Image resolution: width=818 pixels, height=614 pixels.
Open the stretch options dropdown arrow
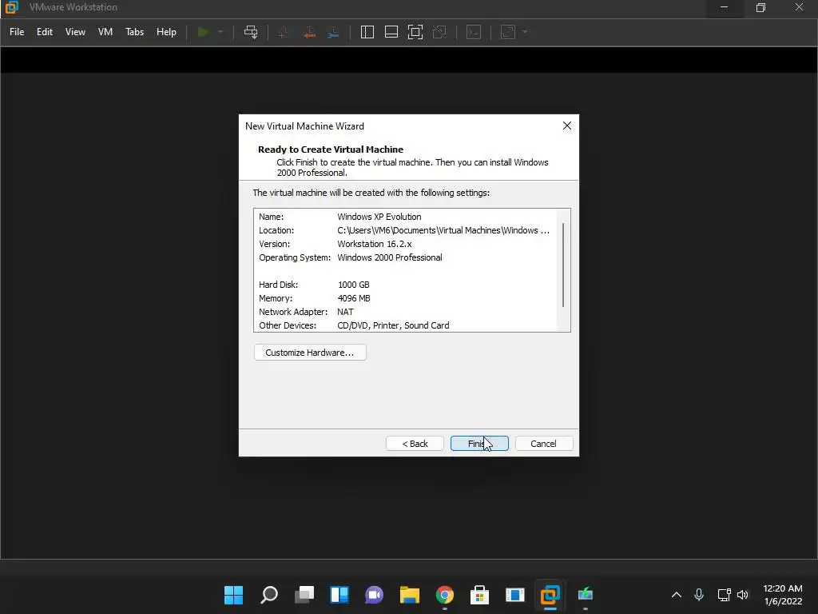[x=525, y=32]
